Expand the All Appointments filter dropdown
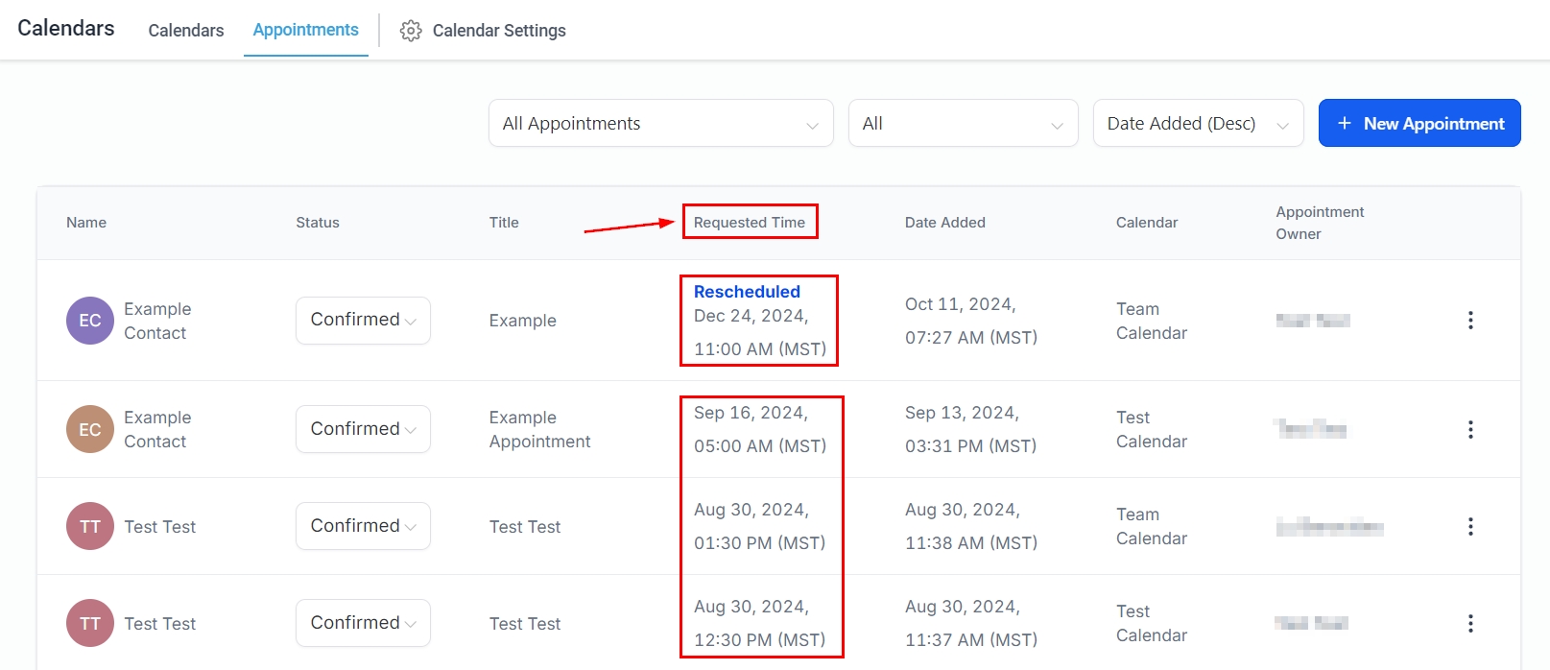This screenshot has height=670, width=1550. click(660, 124)
